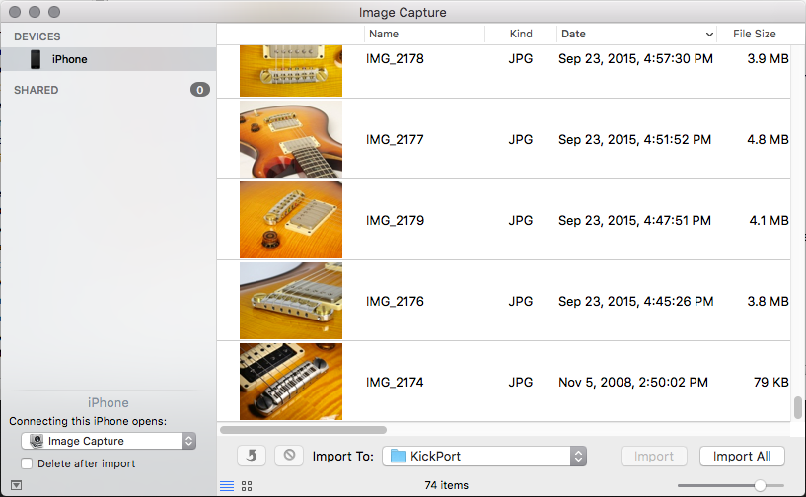Sort by the Kind column header

tap(521, 34)
